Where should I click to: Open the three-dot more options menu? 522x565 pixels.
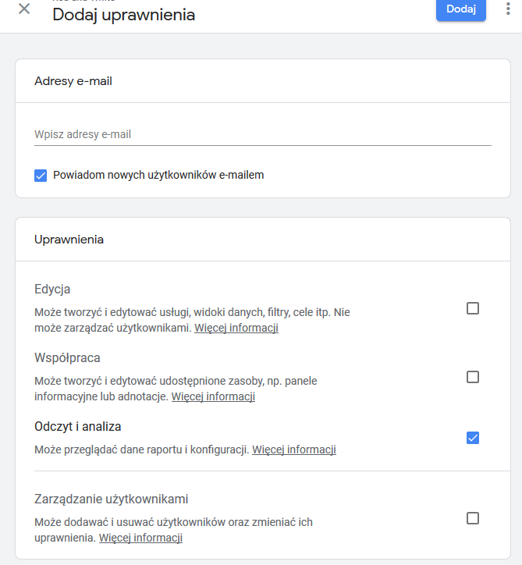508,9
